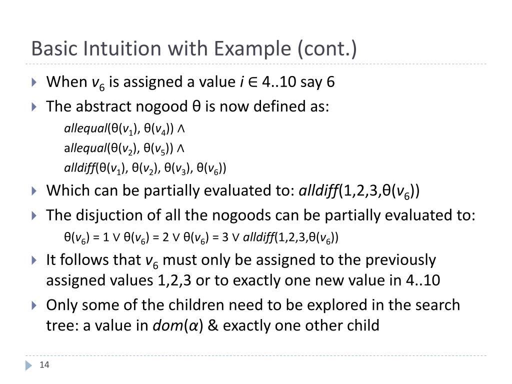Image resolution: width=512 pixels, height=384 pixels.
Task: Click the slide title 'Basic Intuition with Example (cont.)'
Action: (194, 48)
